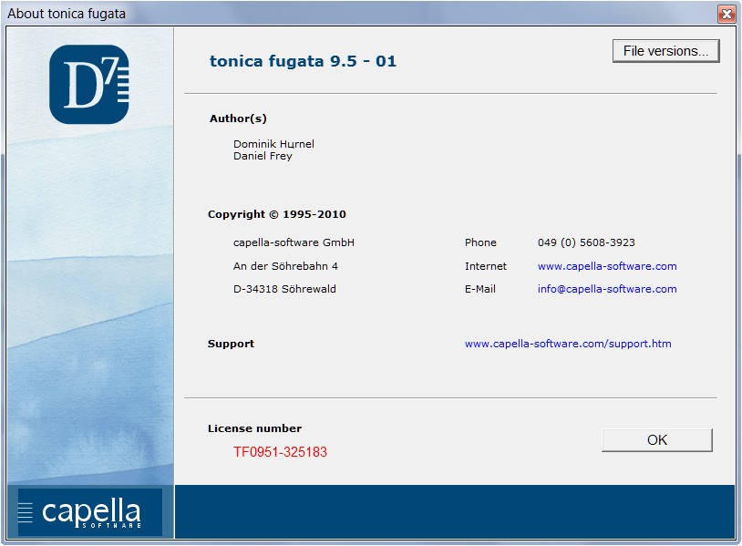Click the Copyright © 1995-2010 heading
Screen dimensions: 742x546
[x=277, y=214]
